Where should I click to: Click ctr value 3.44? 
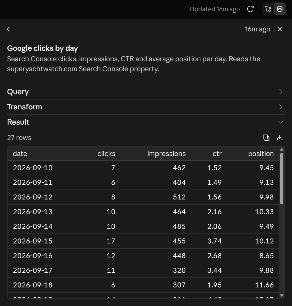click(214, 270)
